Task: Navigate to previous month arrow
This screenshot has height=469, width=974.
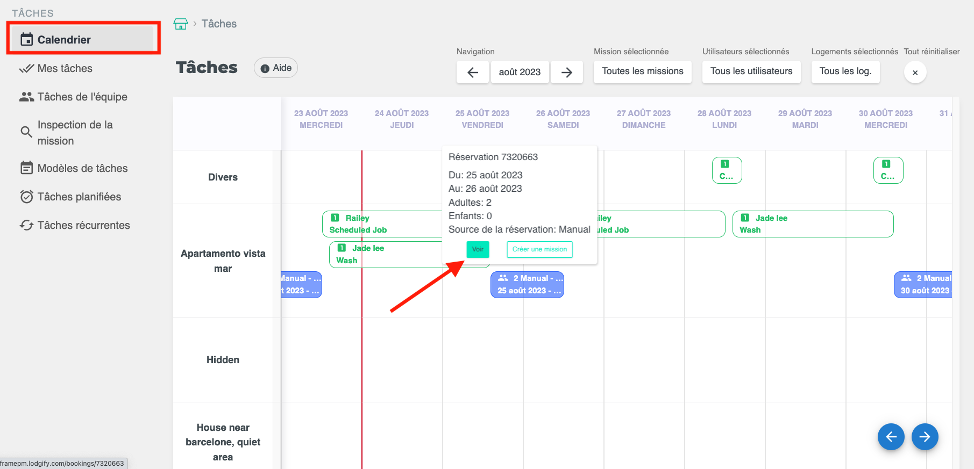Action: coord(473,72)
